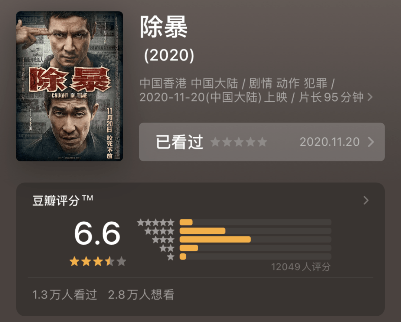This screenshot has height=322, width=401.
Task: Open movie details via the genre row chevron
Action: (369, 97)
